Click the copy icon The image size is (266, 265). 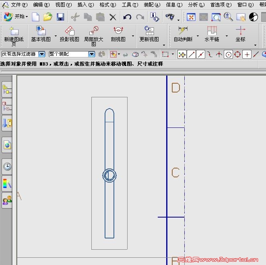pyautogui.click(x=88, y=17)
